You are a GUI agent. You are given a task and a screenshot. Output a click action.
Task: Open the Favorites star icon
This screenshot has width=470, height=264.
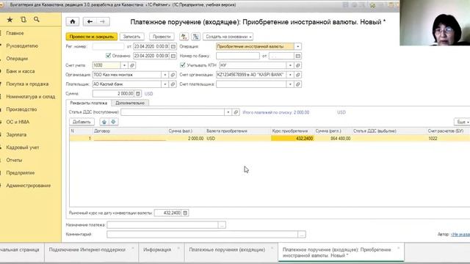point(10,20)
